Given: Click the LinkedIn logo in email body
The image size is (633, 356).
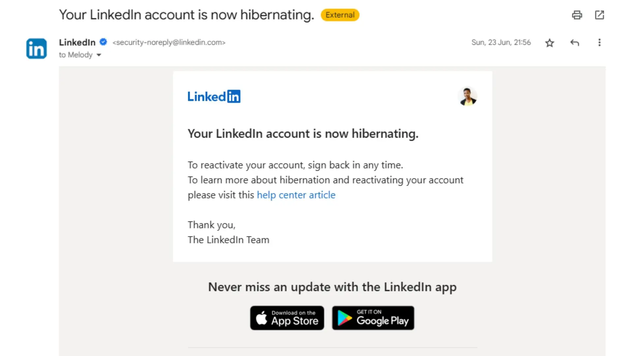Looking at the screenshot, I should pyautogui.click(x=214, y=97).
